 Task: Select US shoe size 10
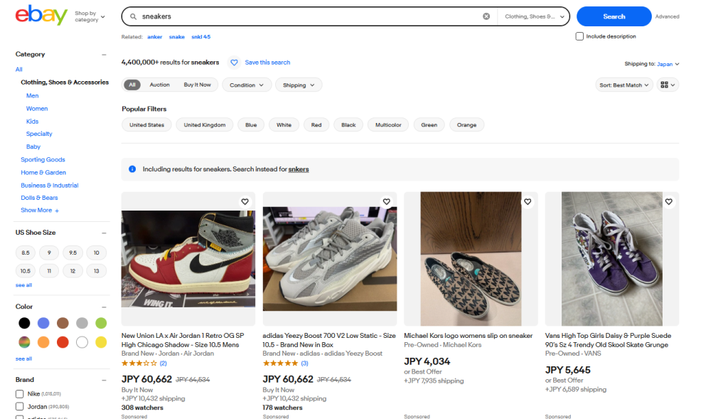pyautogui.click(x=97, y=253)
